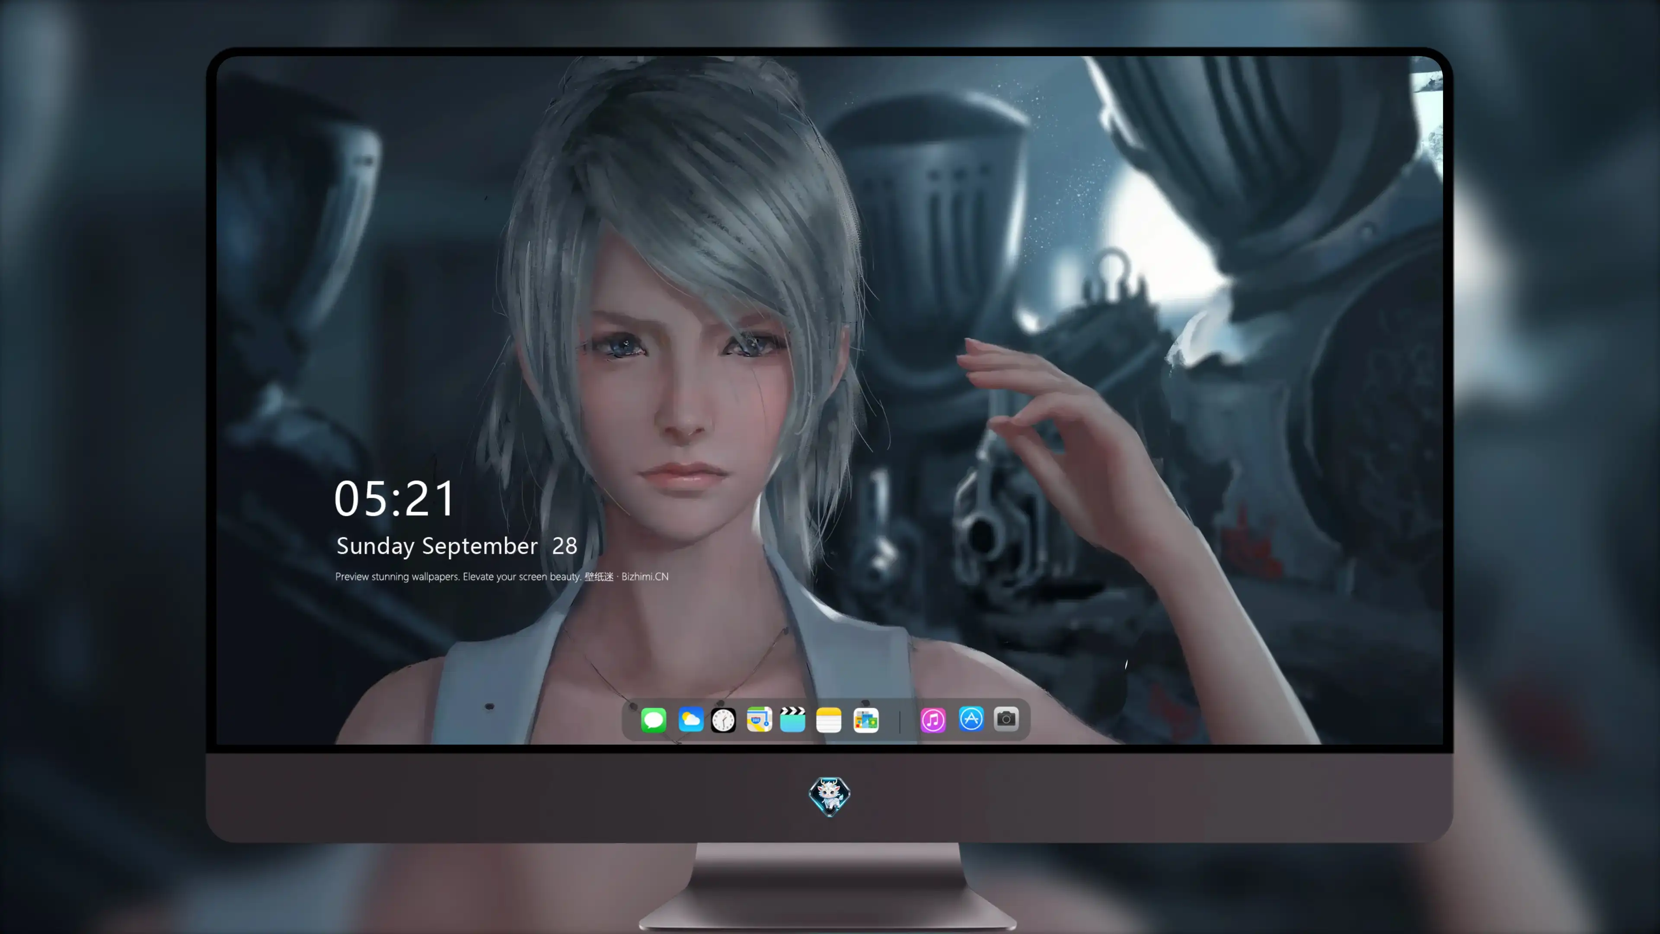Open the Bizhimi.CN link text
This screenshot has width=1660, height=934.
tap(645, 576)
